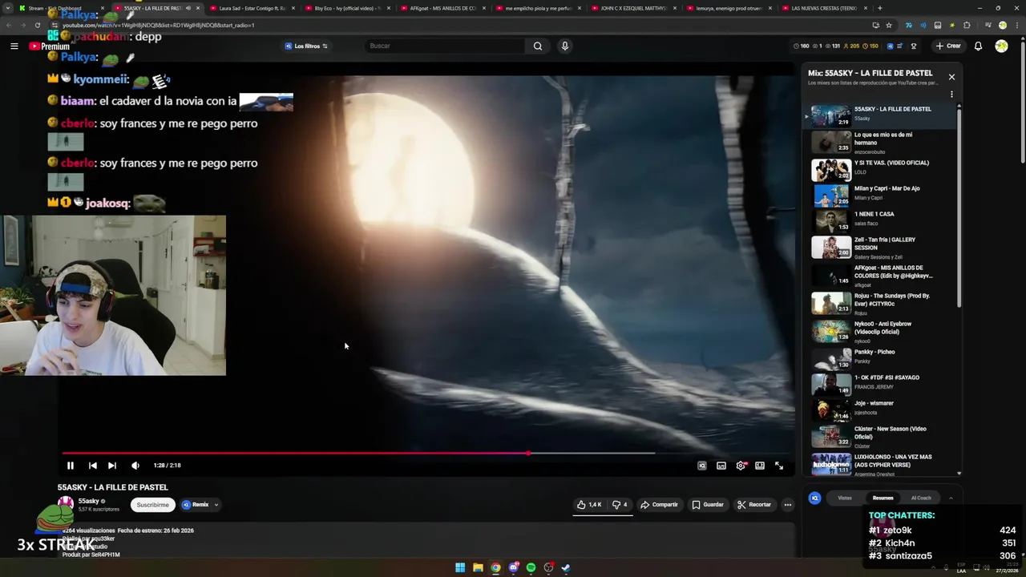Open browser Extensions puzzle icon
The image size is (1026, 577).
click(967, 25)
